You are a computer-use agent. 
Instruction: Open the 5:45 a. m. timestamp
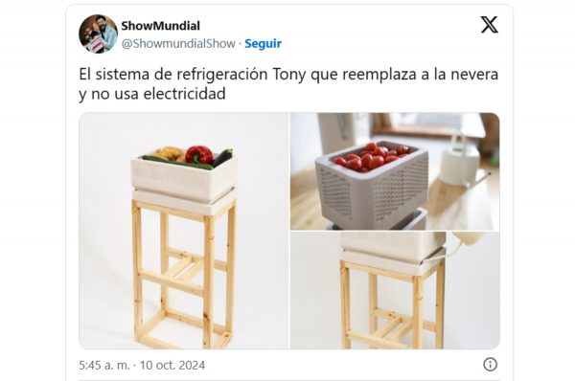[104, 365]
